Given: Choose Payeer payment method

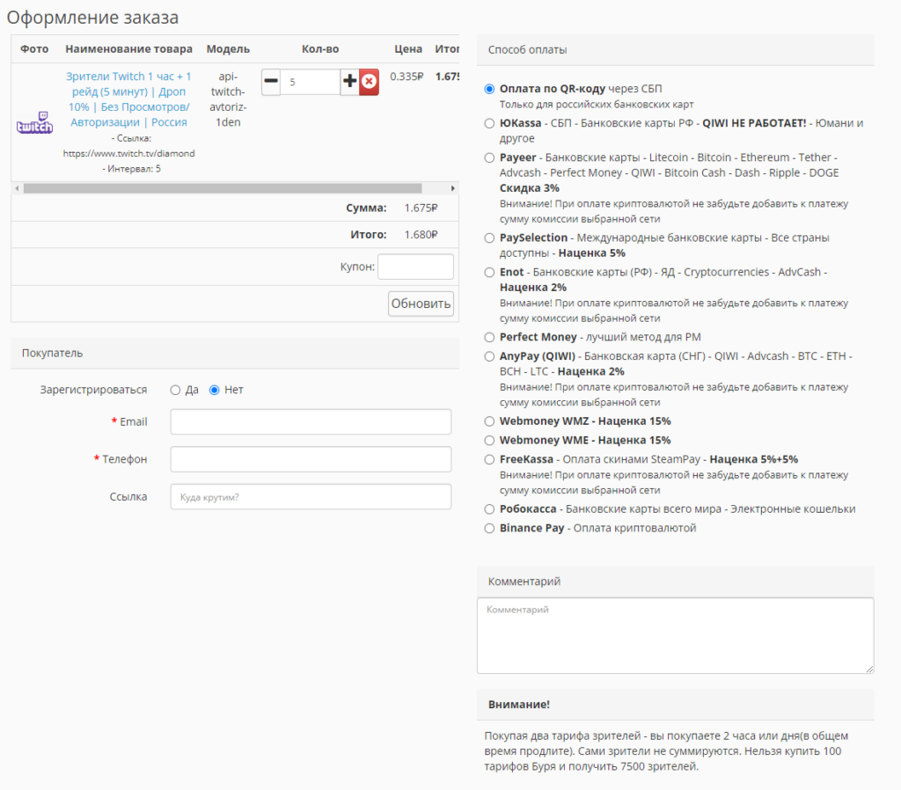Looking at the screenshot, I should pos(489,158).
